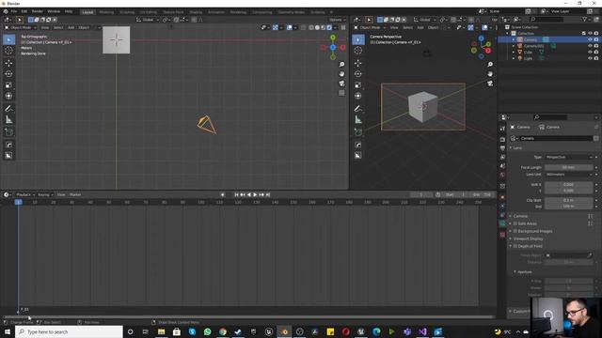Open the Render properties tab
Image resolution: width=602 pixels, height=338 pixels.
coord(502,140)
